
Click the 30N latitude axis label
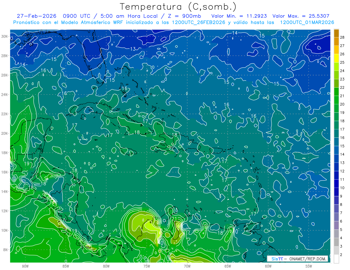(4, 36)
